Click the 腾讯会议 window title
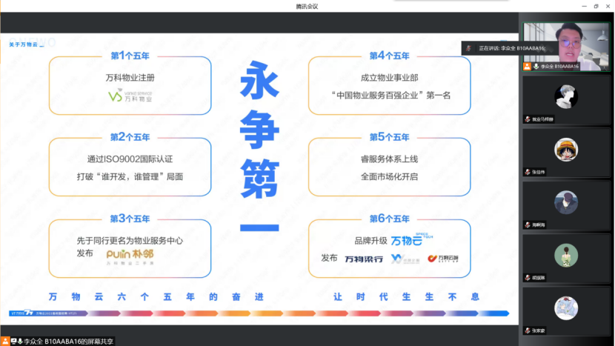Screen dimensions: 615x346 click(x=307, y=6)
